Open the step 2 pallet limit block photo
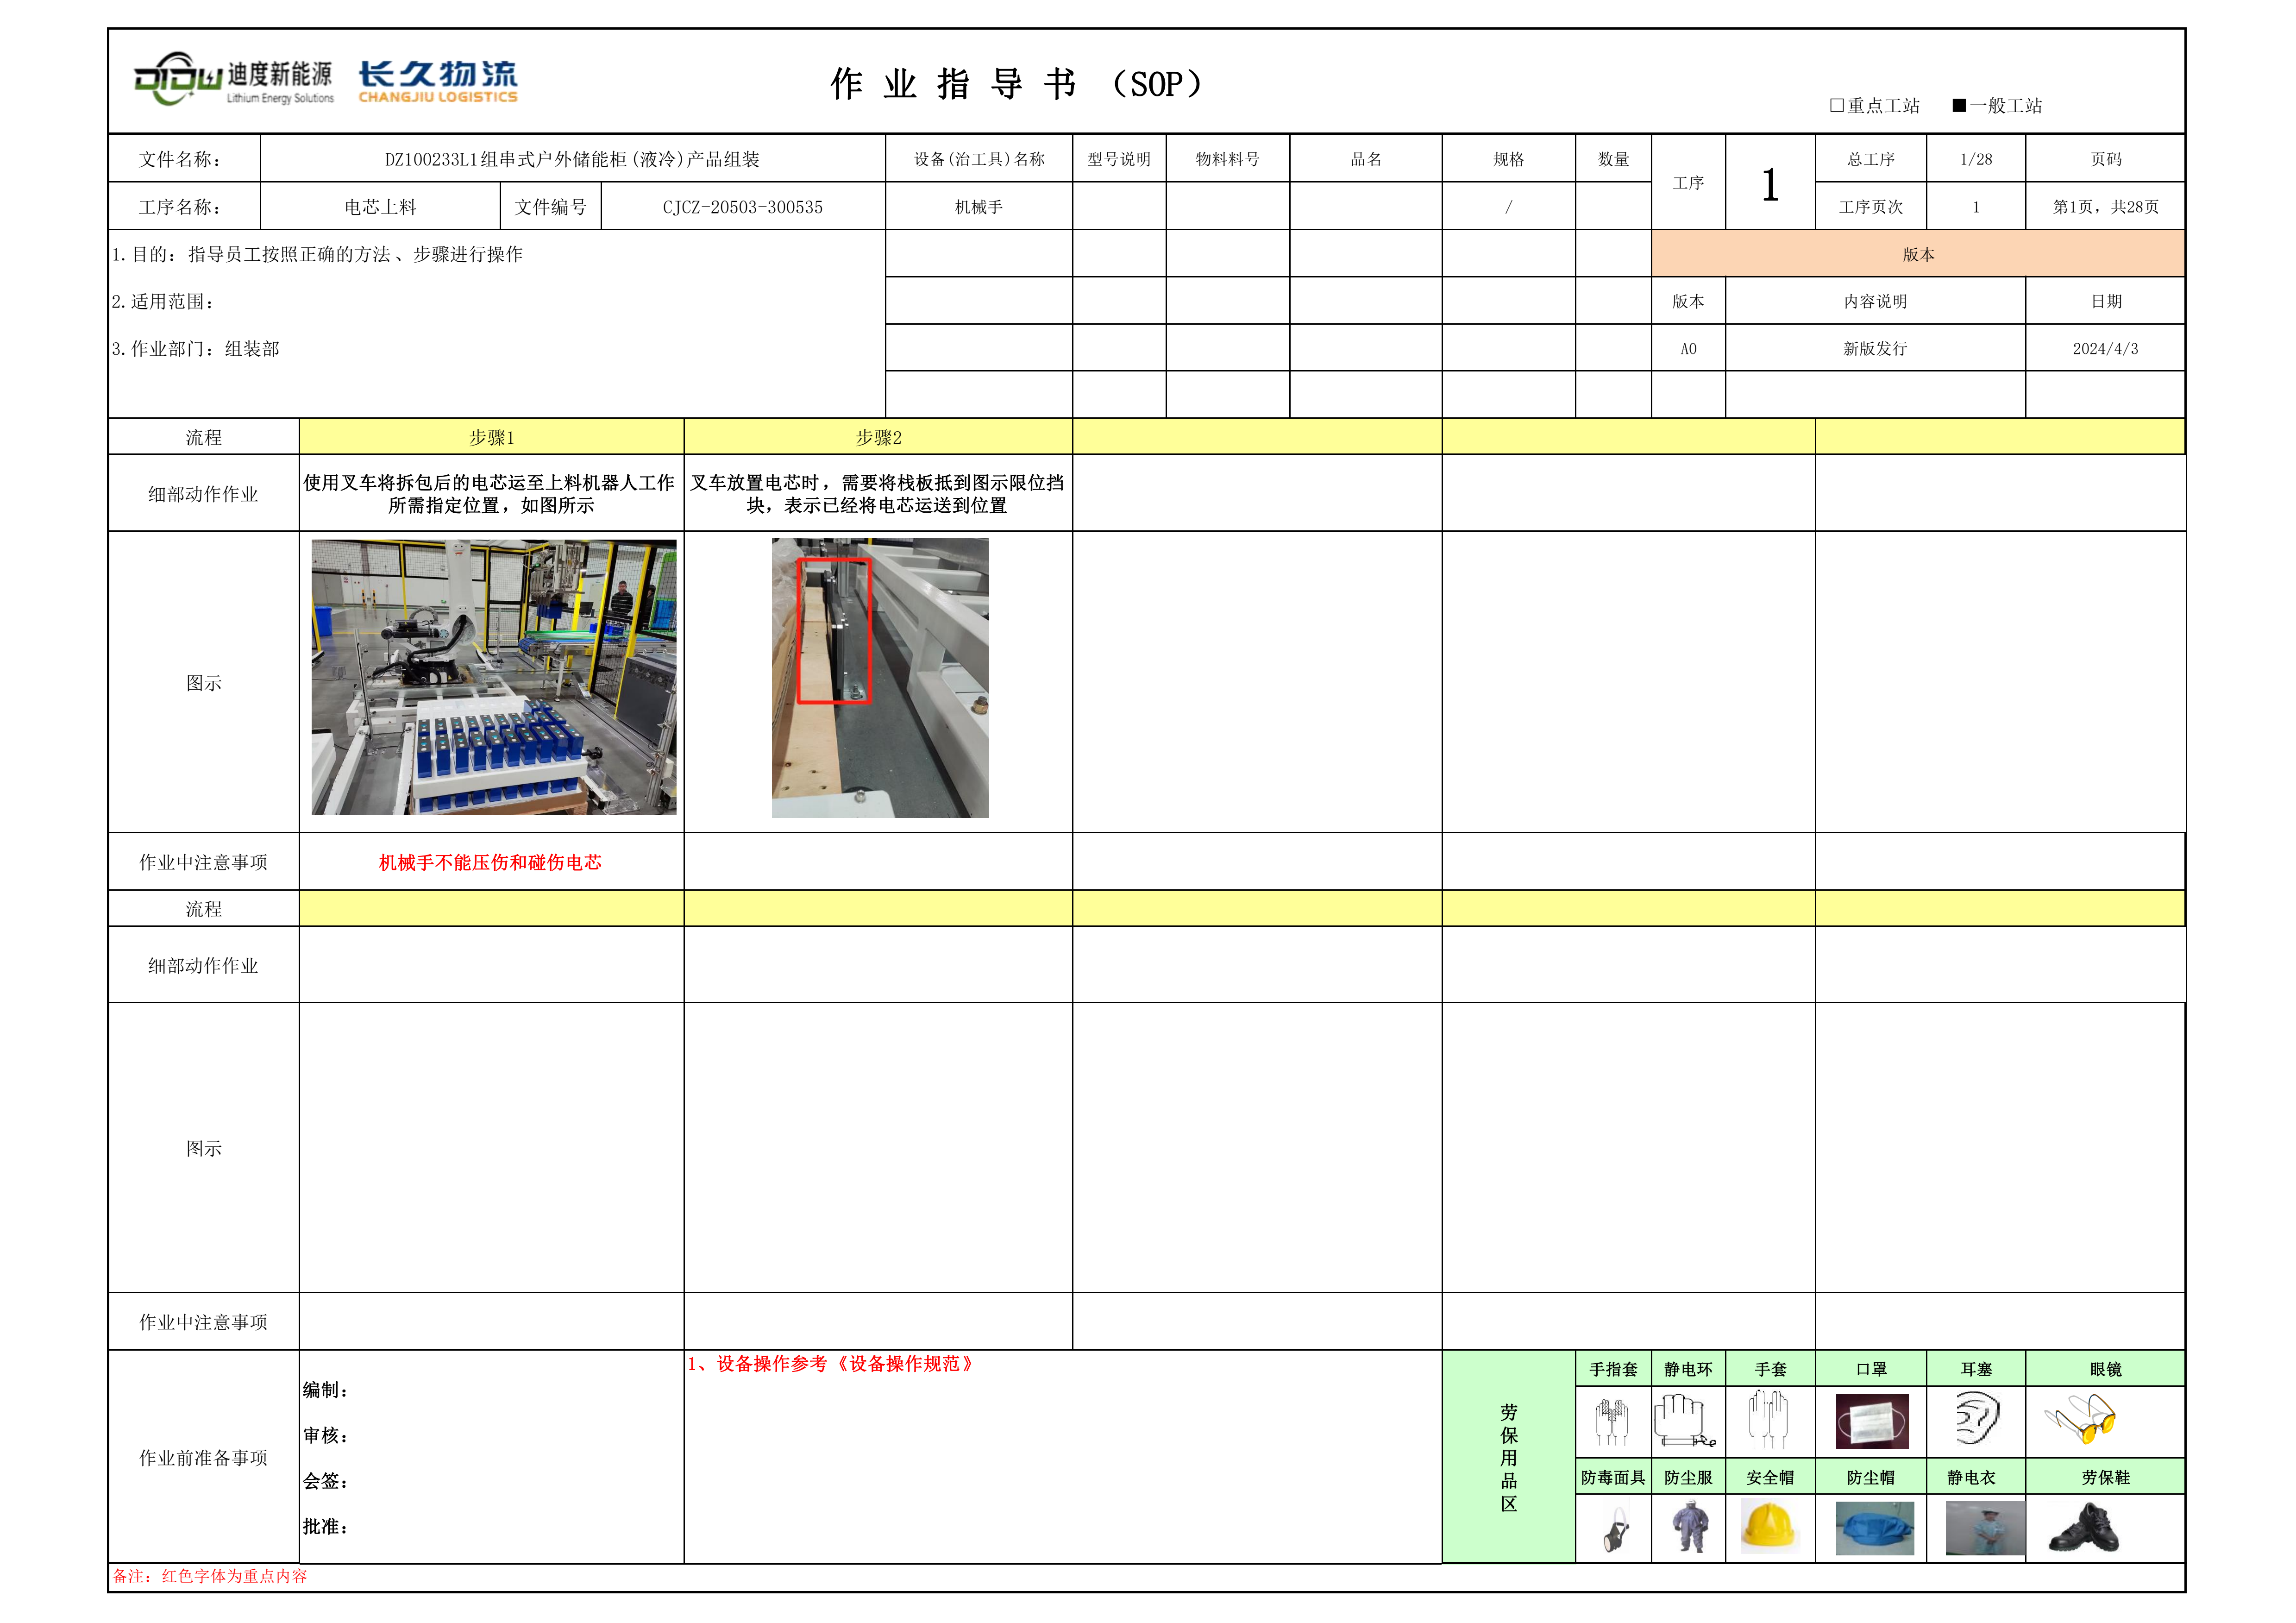 click(x=880, y=678)
